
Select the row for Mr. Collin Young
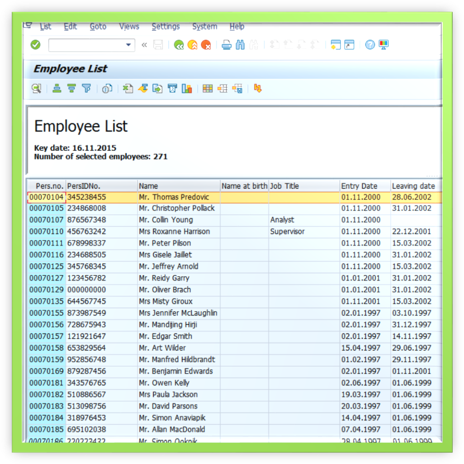[166, 220]
